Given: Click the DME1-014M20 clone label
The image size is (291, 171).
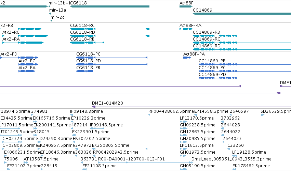Looking at the screenshot, I should [x=107, y=103].
